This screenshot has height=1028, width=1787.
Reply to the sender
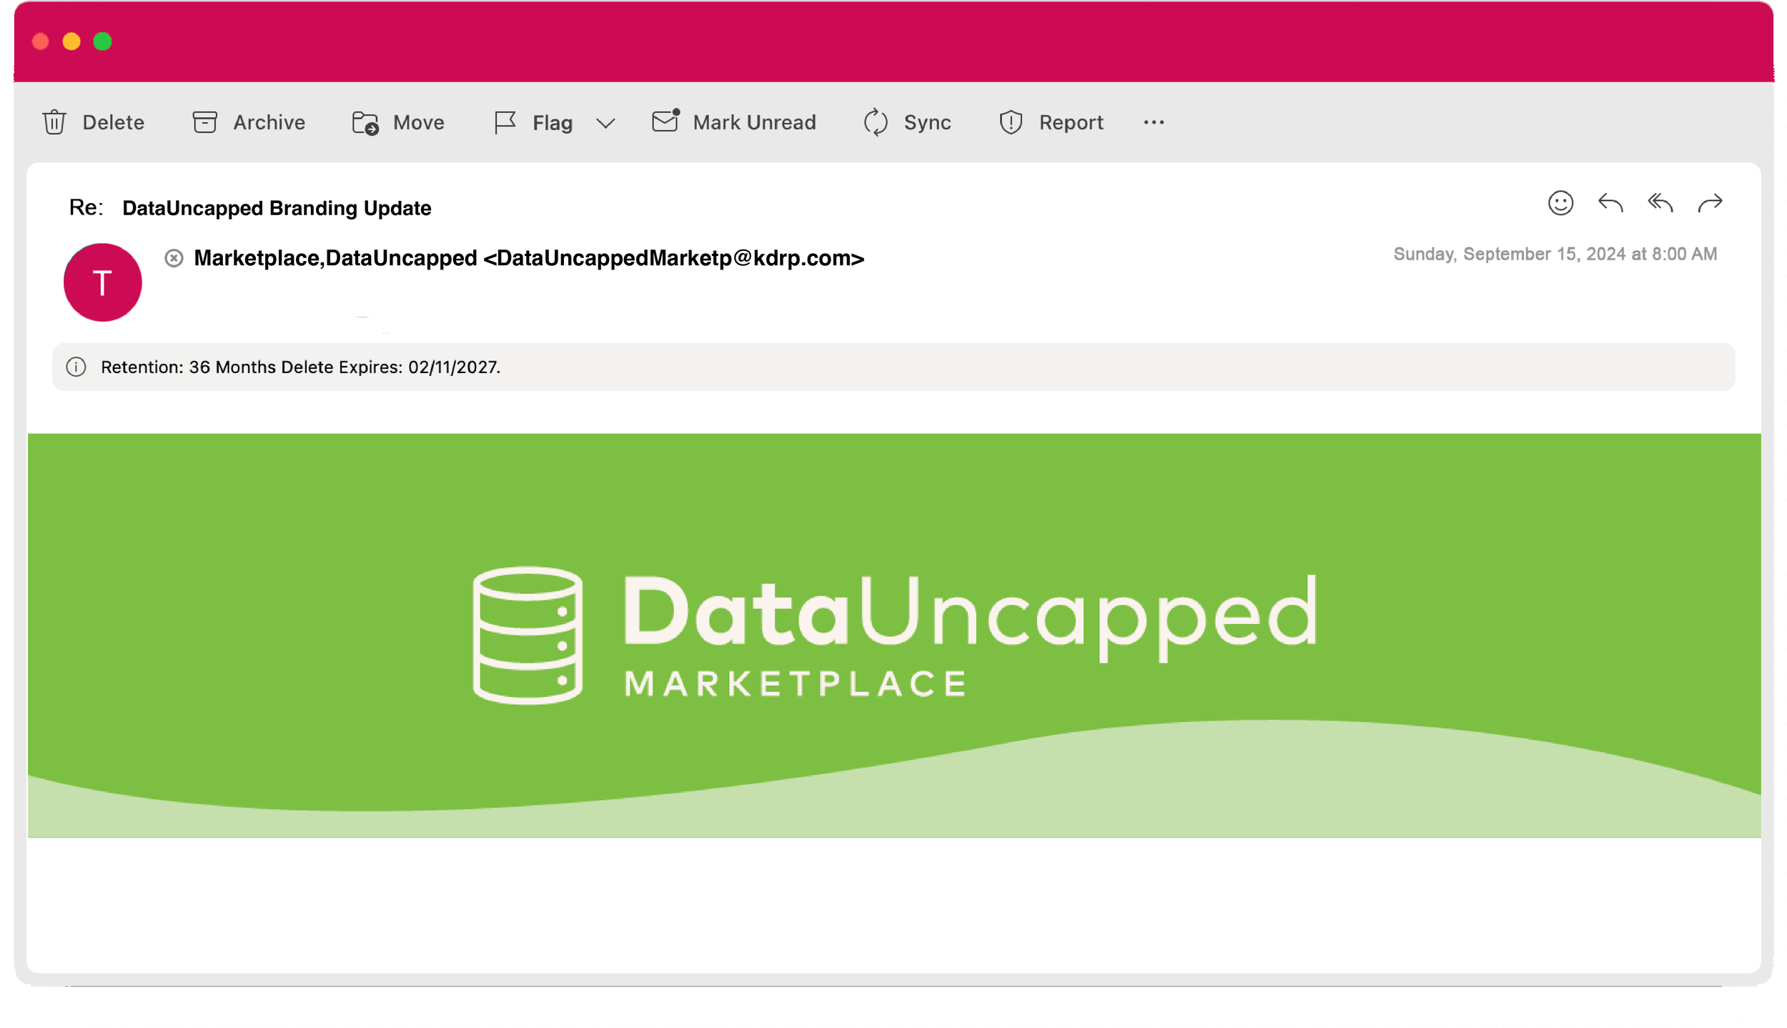click(1610, 203)
